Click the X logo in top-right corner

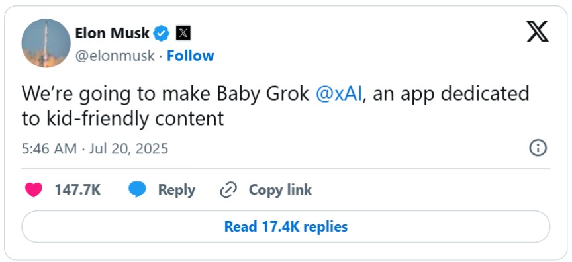coord(538,31)
